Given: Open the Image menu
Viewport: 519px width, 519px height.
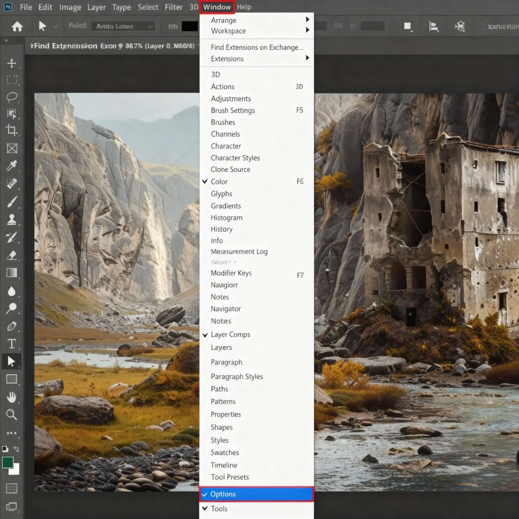Looking at the screenshot, I should pyautogui.click(x=70, y=7).
